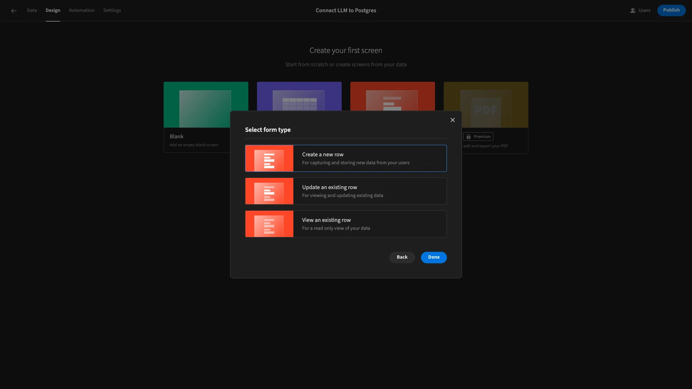Screen dimensions: 692x389
Task: Select the purple table screen thumbnail
Action: pyautogui.click(x=299, y=96)
